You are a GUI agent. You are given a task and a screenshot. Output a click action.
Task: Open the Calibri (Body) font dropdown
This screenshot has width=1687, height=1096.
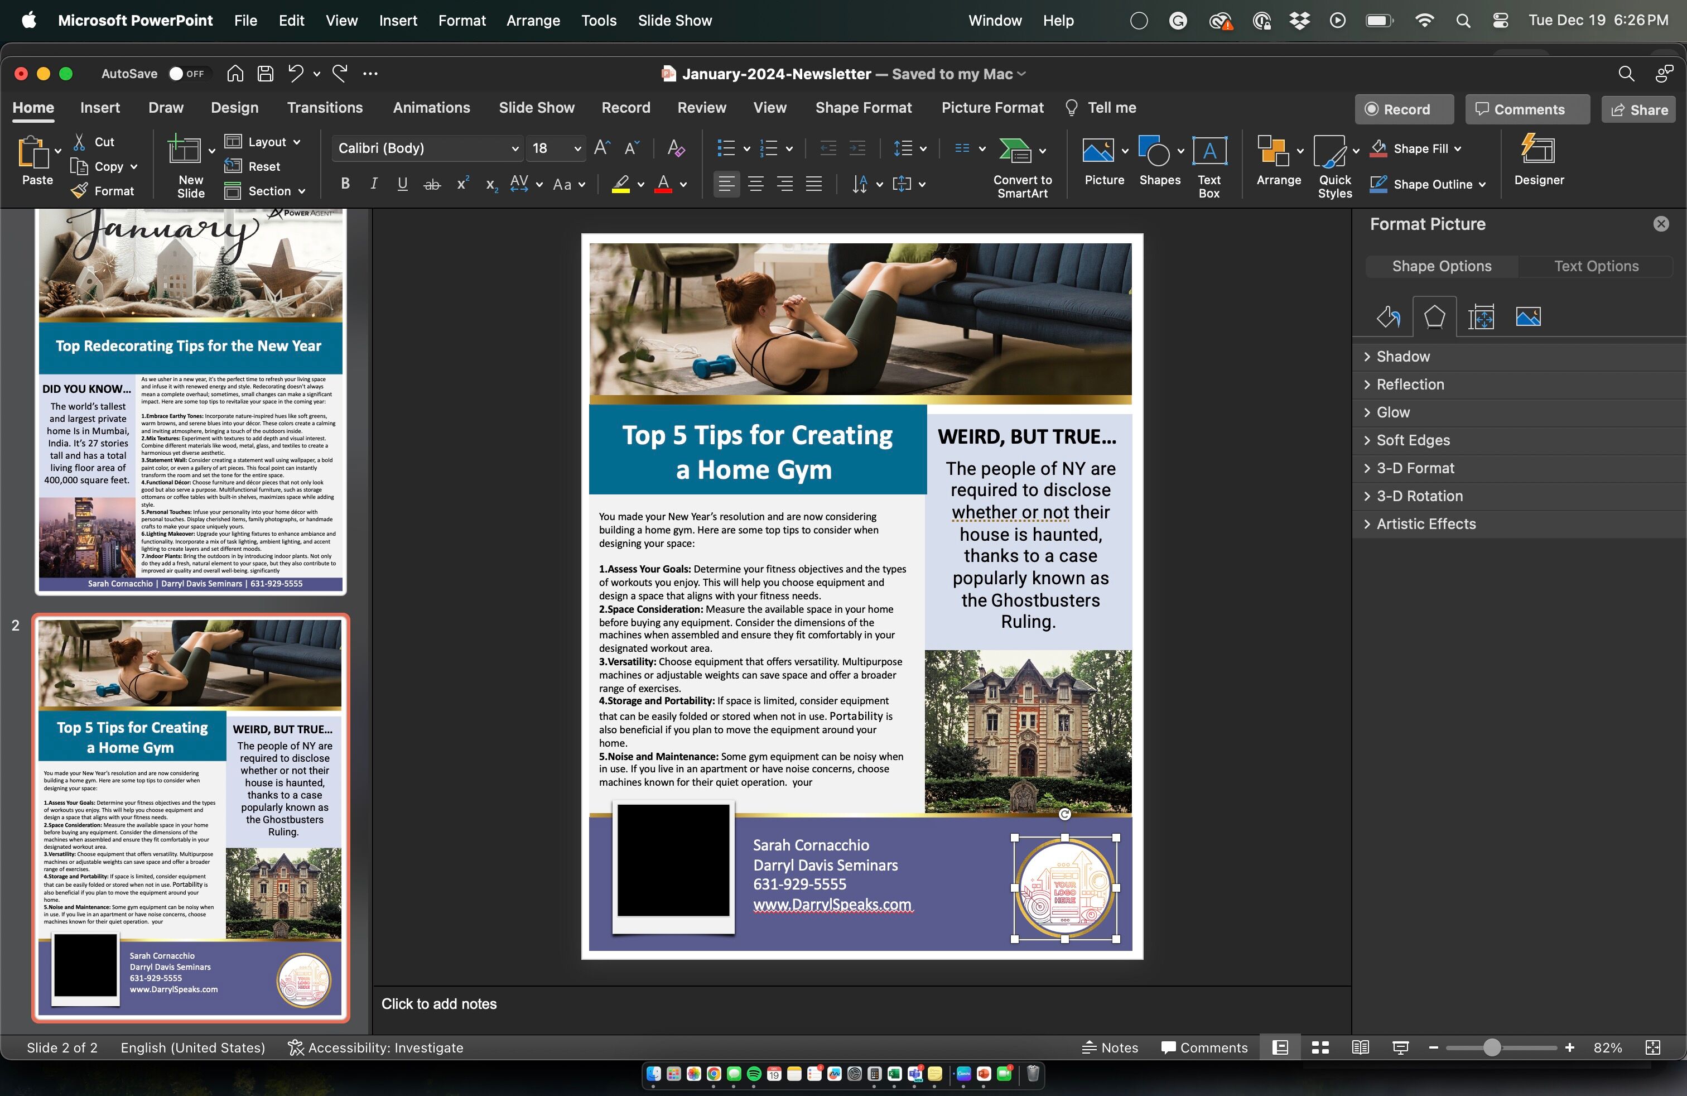[x=514, y=149]
